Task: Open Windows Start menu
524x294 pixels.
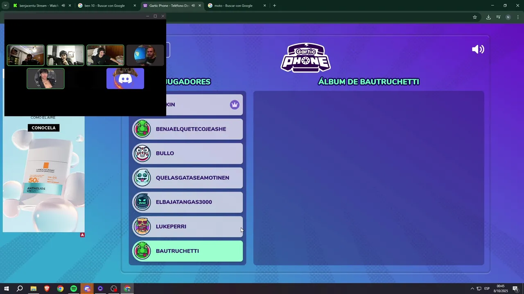Action: [6, 289]
